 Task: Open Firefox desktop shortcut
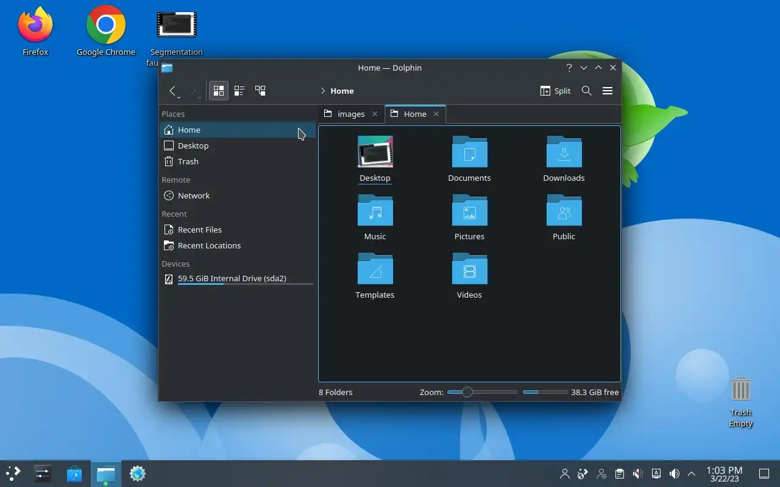35,32
